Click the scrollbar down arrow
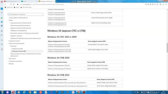Viewport: 168px width, 94px height. [x=167, y=90]
